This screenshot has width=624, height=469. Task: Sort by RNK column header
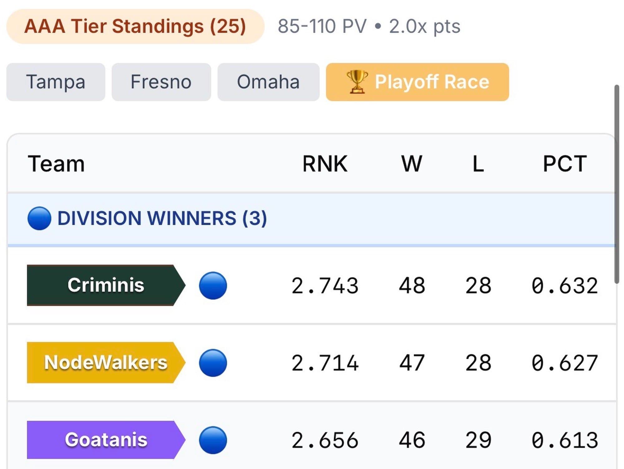325,164
